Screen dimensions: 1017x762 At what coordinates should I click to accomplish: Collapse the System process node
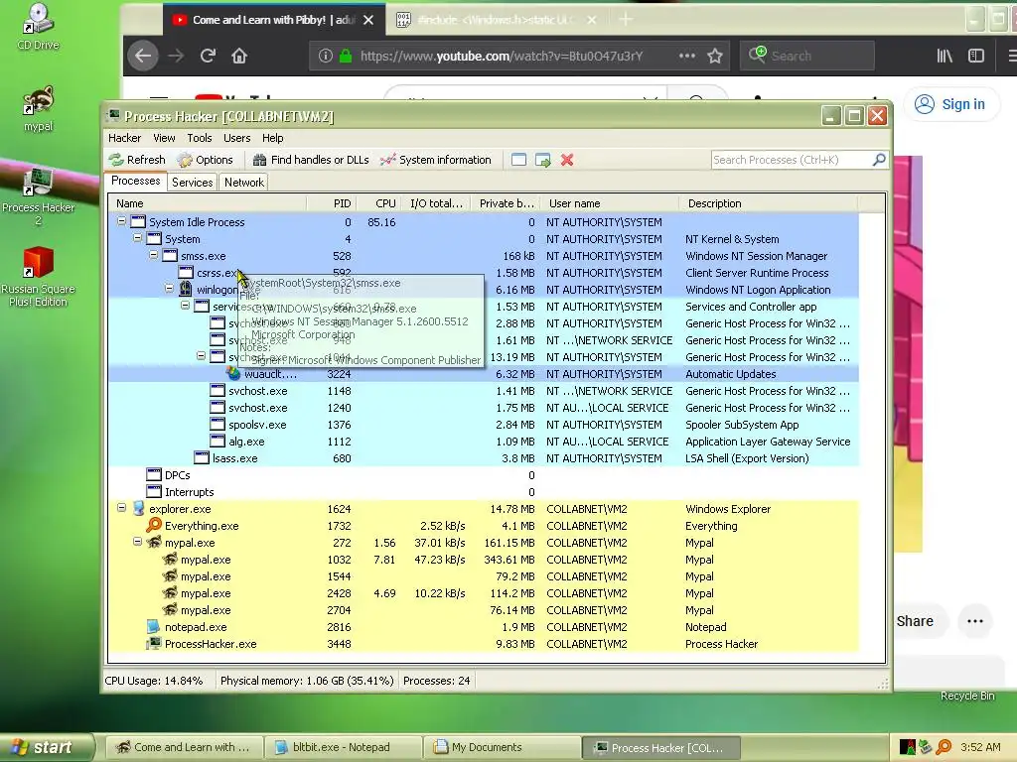click(137, 238)
